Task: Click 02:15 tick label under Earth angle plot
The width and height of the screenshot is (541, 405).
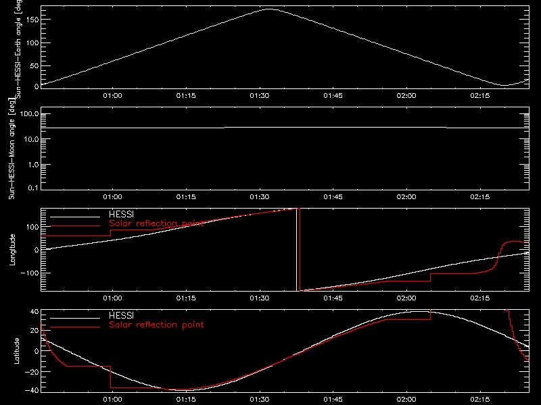Action: point(480,96)
